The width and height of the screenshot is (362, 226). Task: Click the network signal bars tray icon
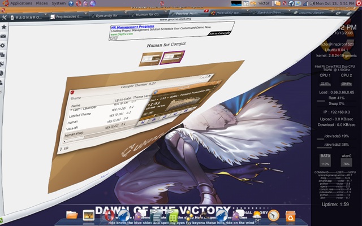tap(305, 3)
